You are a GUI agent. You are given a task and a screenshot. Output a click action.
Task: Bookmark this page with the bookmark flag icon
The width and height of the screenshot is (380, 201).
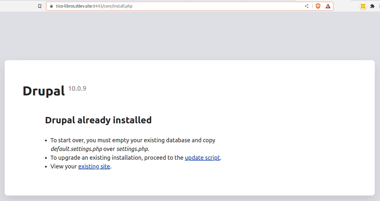pos(40,6)
